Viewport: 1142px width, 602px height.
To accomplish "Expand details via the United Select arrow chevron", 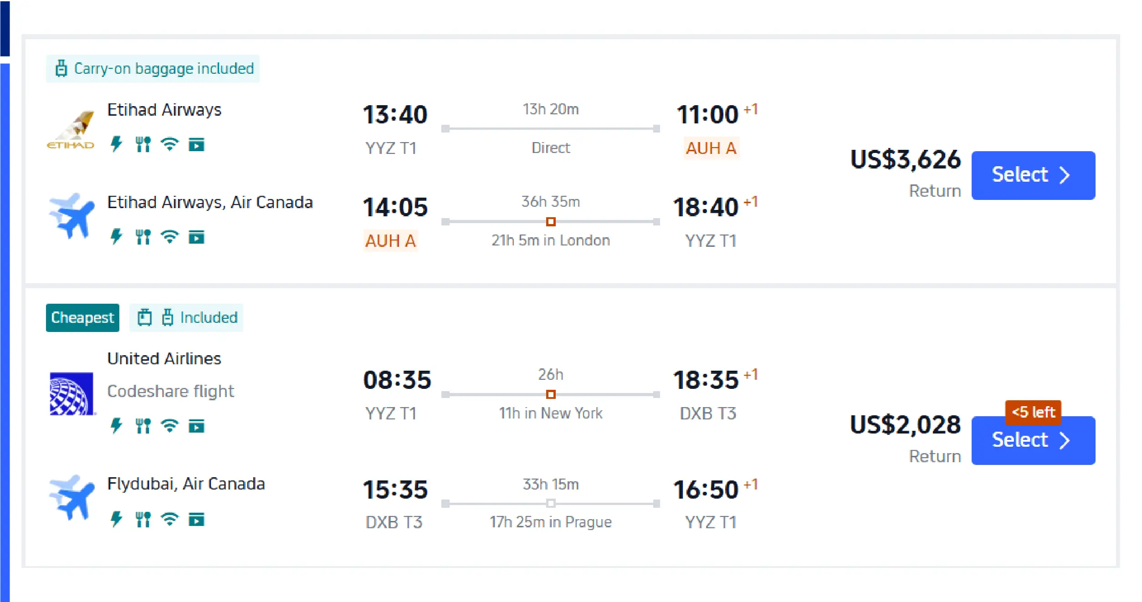I will click(x=1065, y=440).
